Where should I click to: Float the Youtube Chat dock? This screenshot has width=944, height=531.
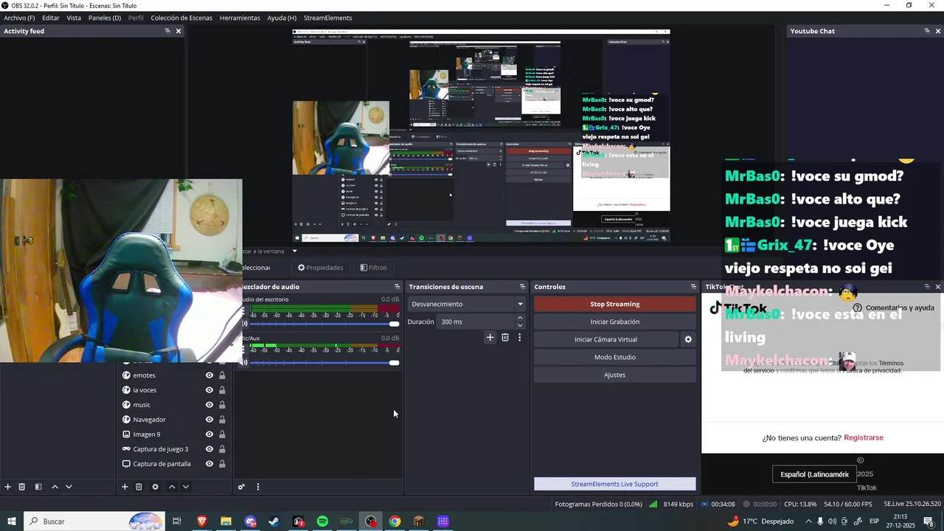tap(927, 31)
